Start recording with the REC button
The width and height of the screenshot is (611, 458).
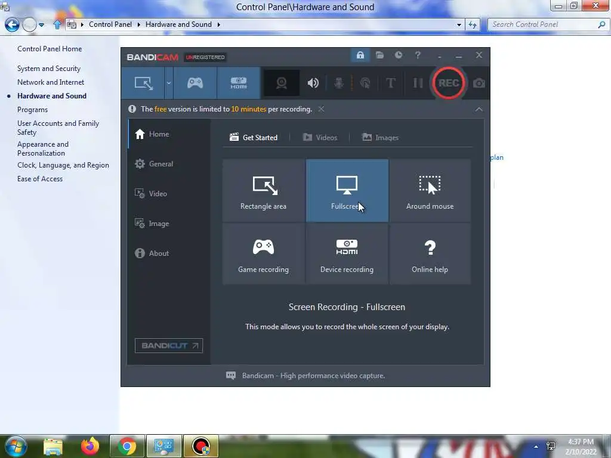tap(448, 83)
